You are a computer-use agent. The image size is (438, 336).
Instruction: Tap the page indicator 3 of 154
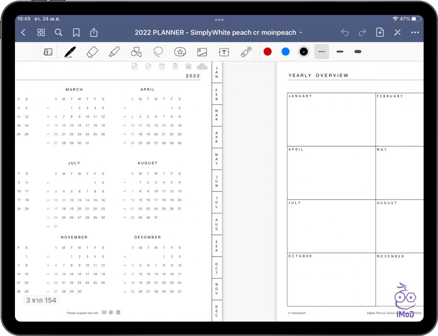click(41, 300)
